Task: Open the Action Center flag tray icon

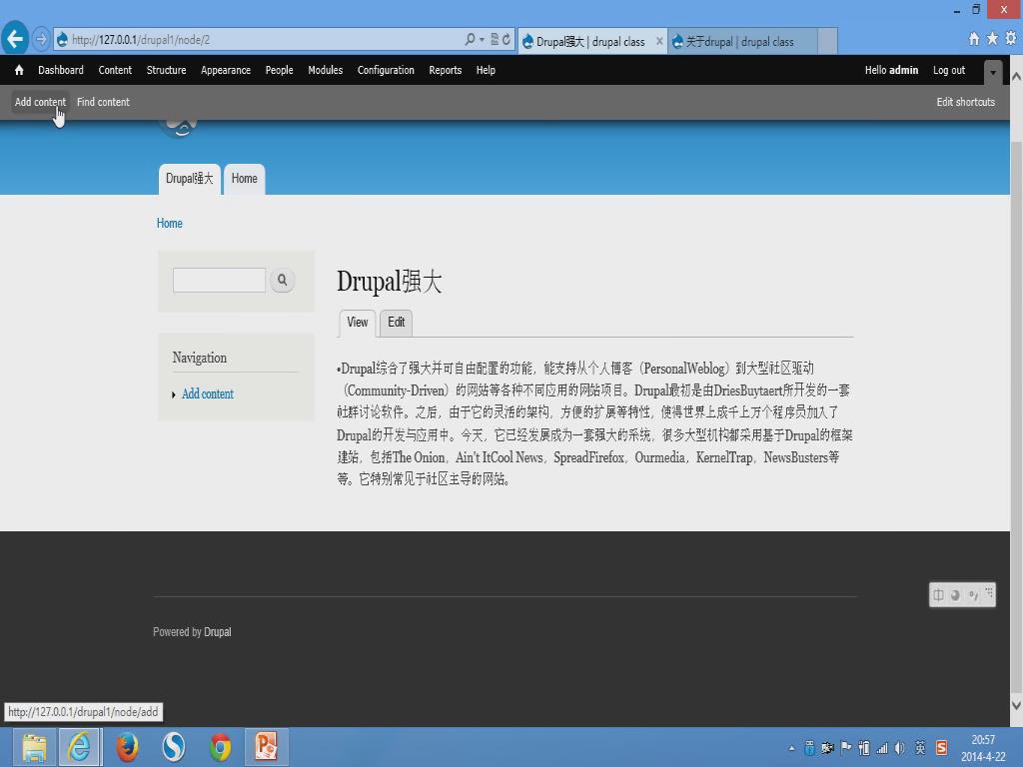Action: pyautogui.click(x=846, y=748)
